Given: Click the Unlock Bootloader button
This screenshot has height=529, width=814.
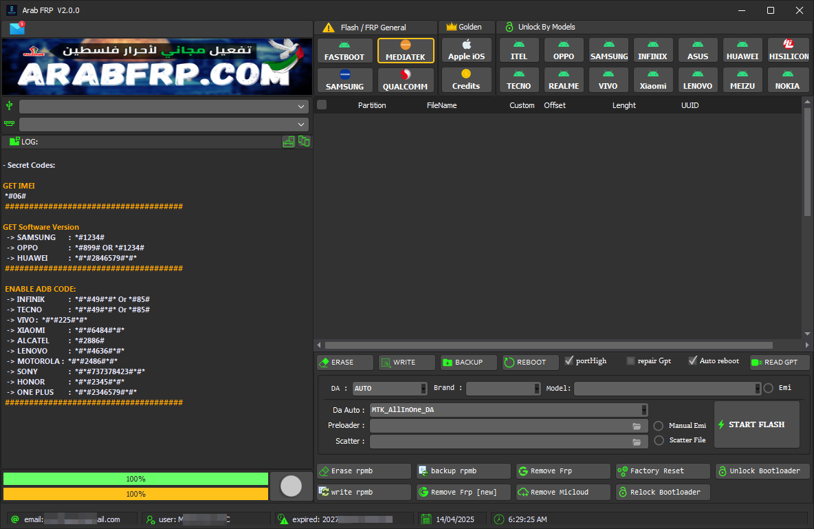Looking at the screenshot, I should [762, 471].
